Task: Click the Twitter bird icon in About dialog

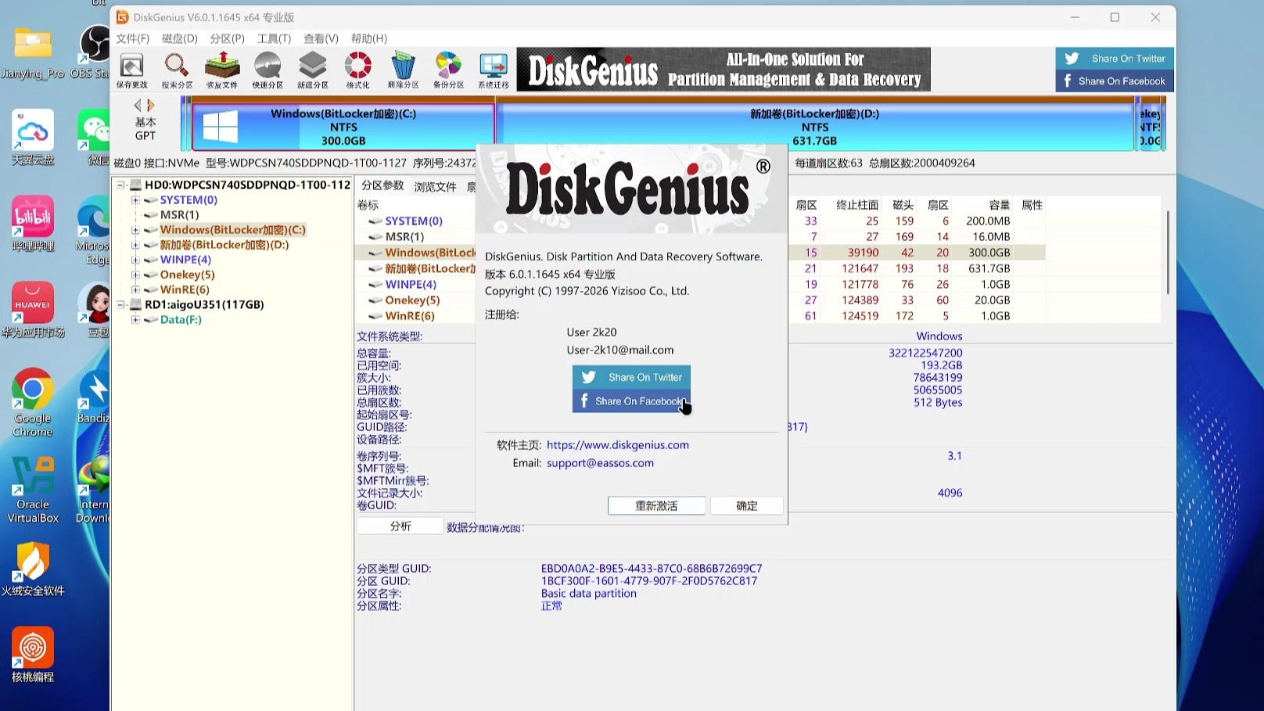Action: pos(589,377)
